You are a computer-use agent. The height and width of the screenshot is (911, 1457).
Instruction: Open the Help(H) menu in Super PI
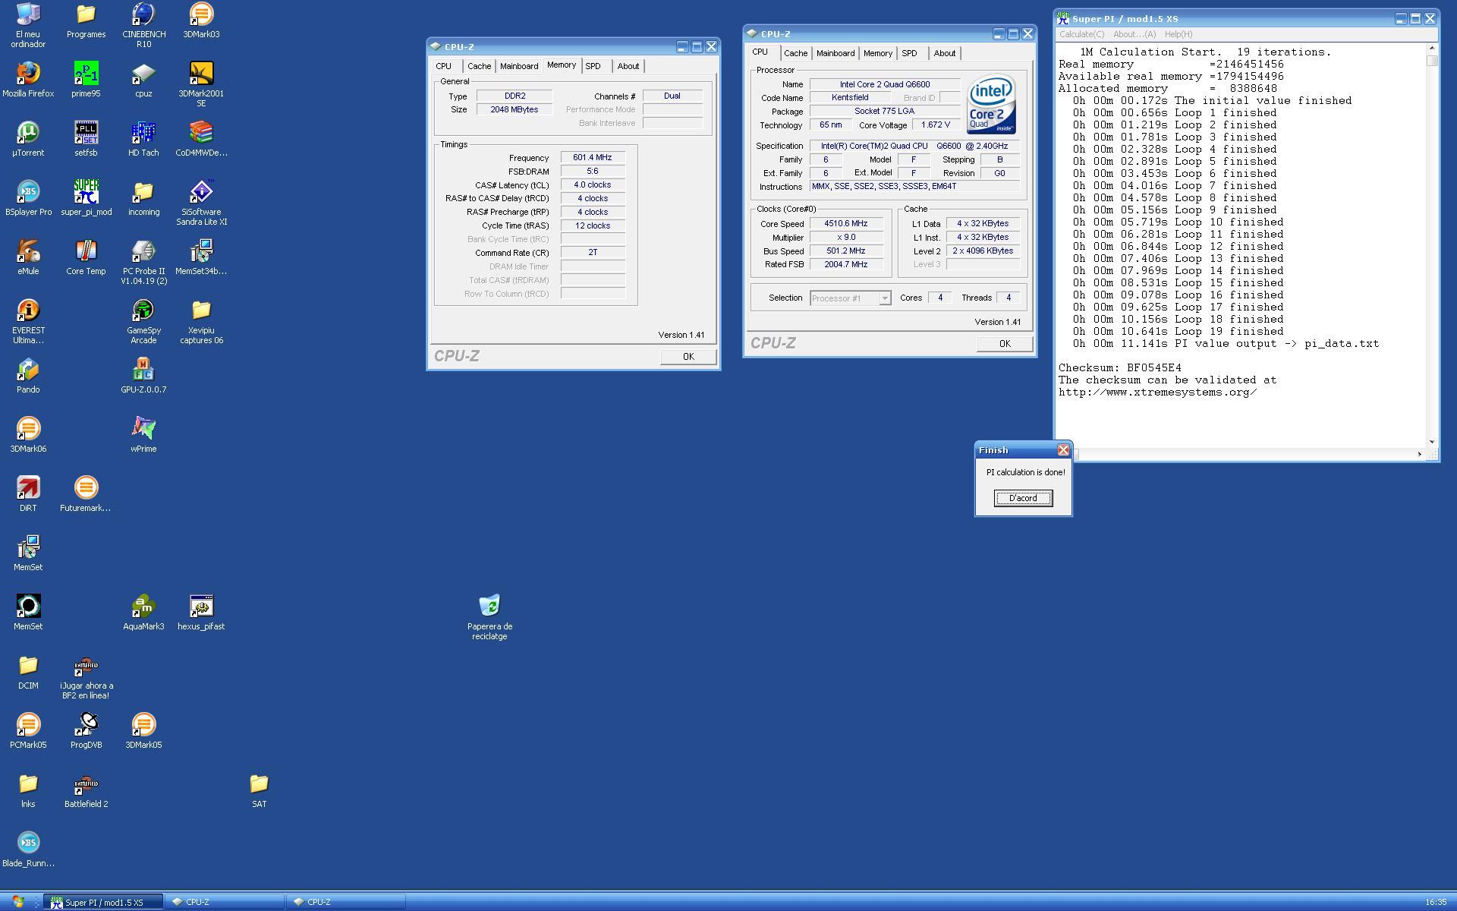coord(1178,34)
